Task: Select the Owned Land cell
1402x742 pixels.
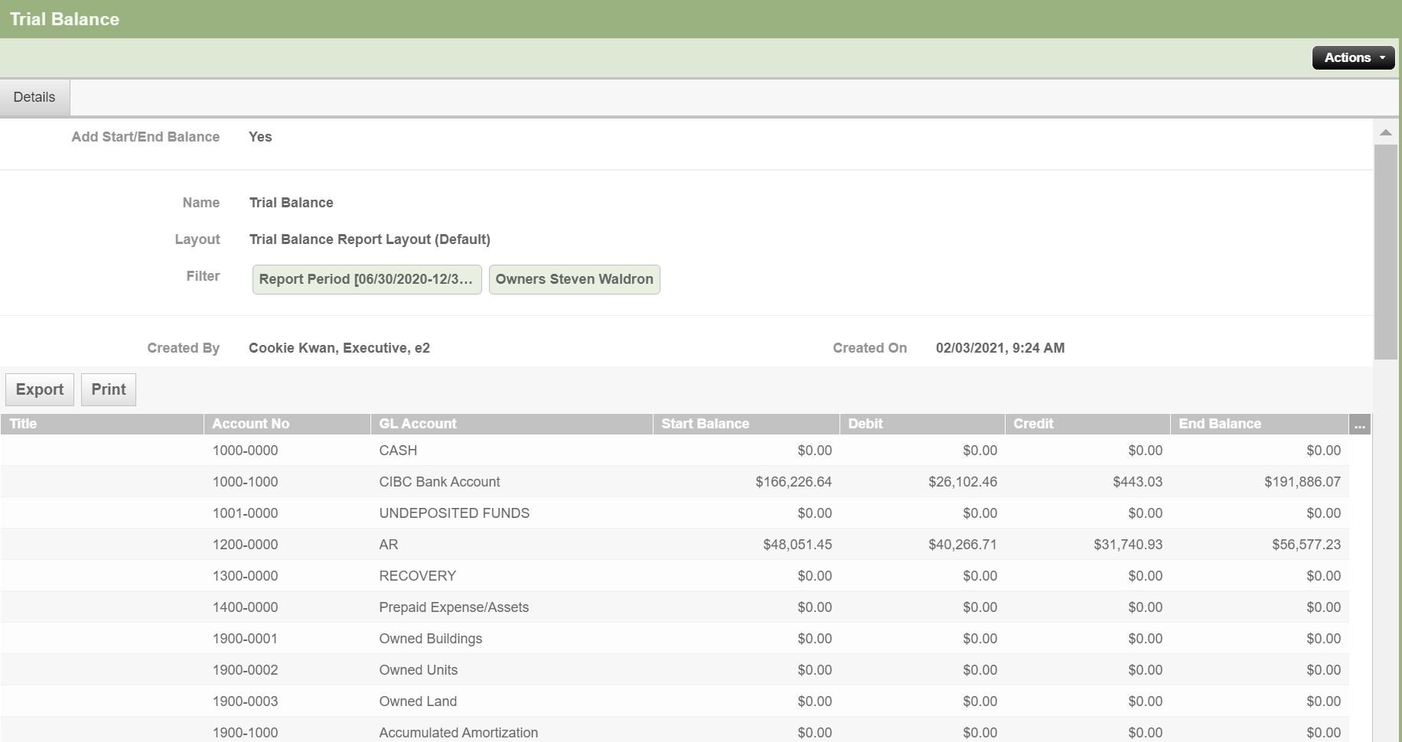Action: coord(418,701)
